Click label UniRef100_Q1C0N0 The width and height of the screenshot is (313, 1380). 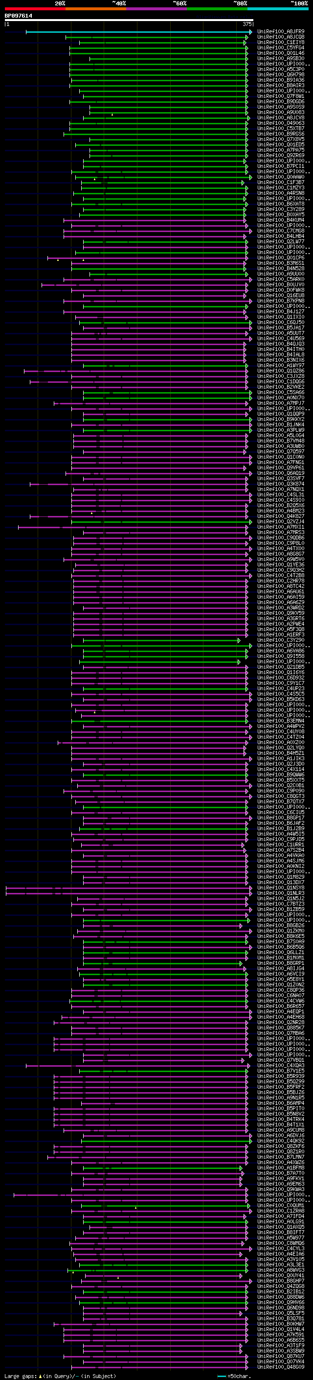(281, 456)
